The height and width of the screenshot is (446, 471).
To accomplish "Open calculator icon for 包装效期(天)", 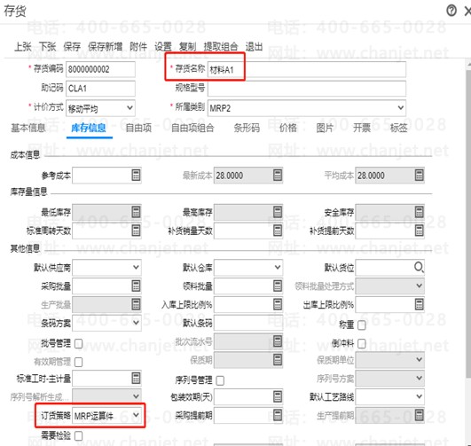I will pos(278,396).
